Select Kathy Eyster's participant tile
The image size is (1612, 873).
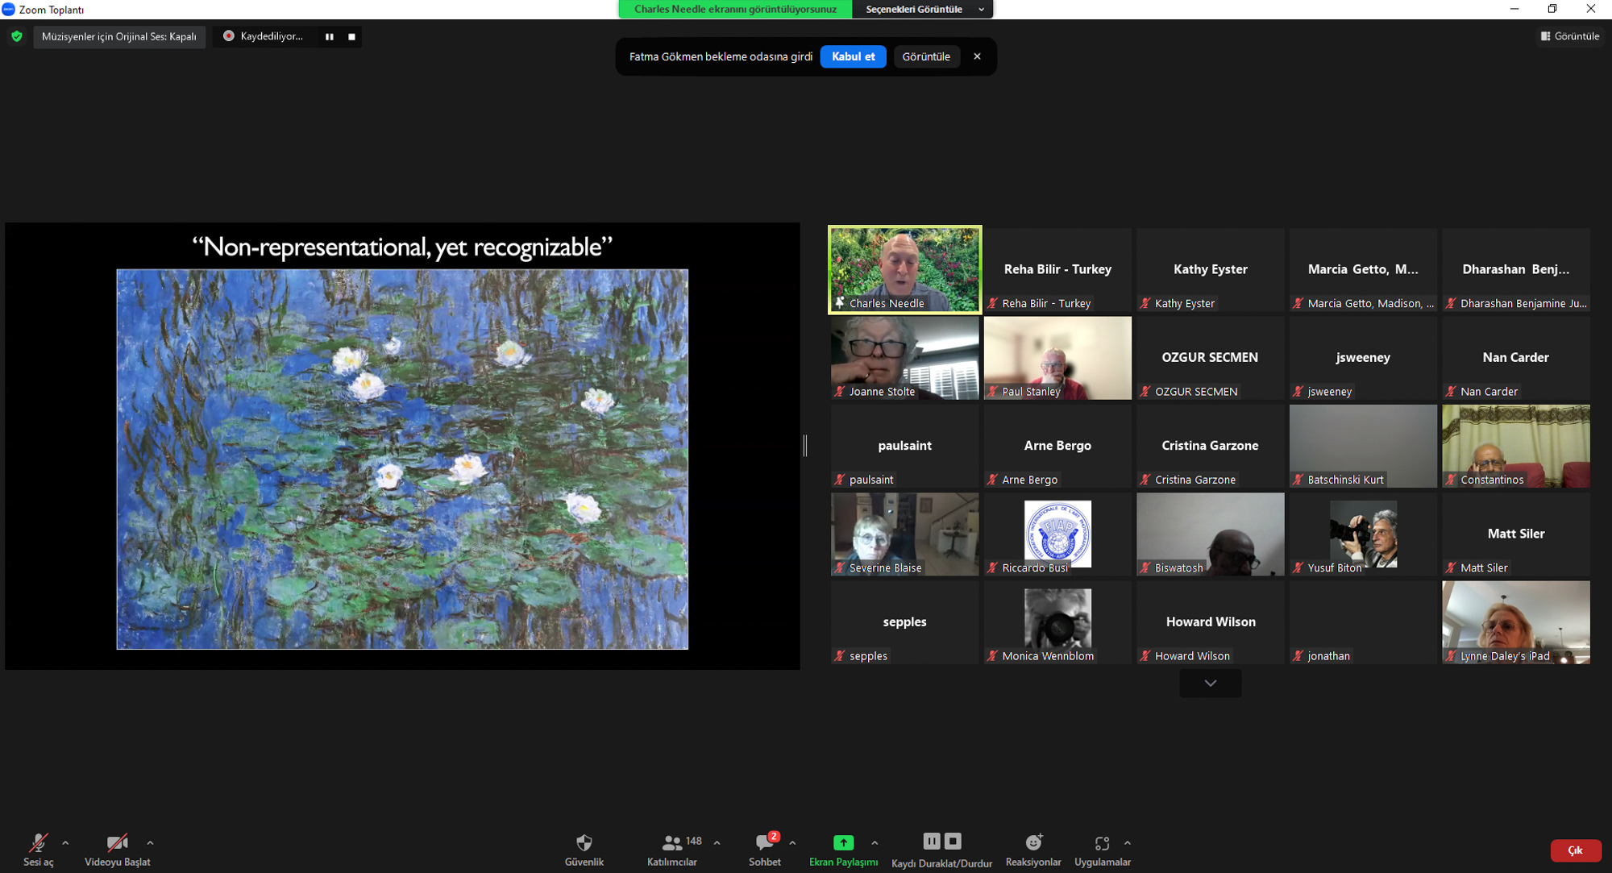1210,269
